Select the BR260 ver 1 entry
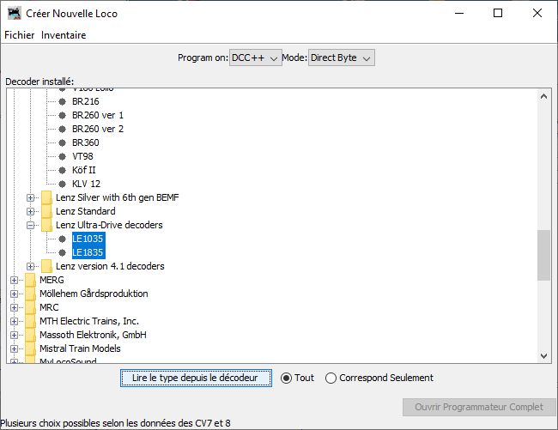The height and width of the screenshot is (430, 558). click(98, 115)
